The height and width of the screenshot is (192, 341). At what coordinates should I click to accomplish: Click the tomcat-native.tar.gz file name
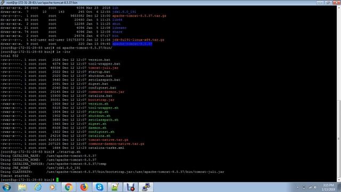pyautogui.click(x=108, y=140)
